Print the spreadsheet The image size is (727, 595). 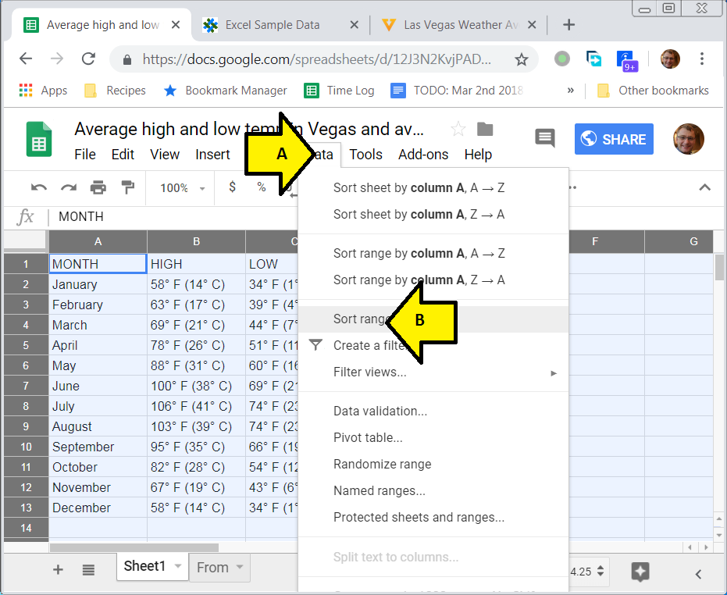point(98,188)
